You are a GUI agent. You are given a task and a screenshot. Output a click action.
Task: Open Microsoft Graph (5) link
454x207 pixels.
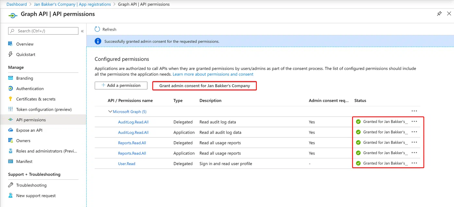[130, 111]
